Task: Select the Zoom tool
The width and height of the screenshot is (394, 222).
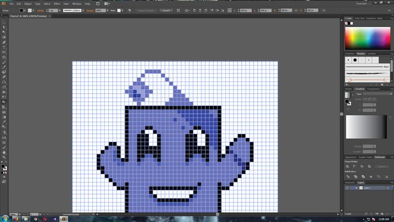Action: [x=4, y=157]
